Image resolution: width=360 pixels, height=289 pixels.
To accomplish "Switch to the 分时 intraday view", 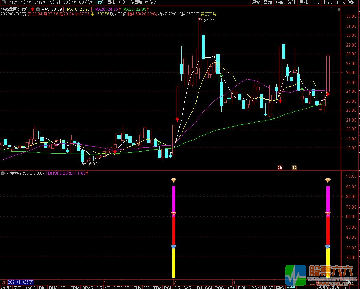I will [14, 2].
